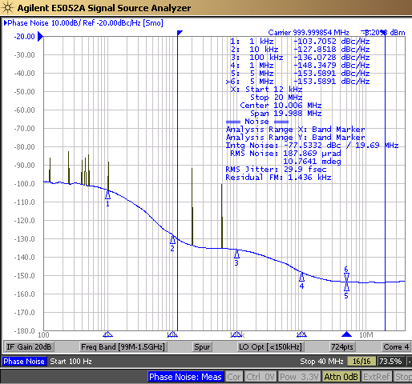Click the Phase Noise trace title arrow

[6, 23]
